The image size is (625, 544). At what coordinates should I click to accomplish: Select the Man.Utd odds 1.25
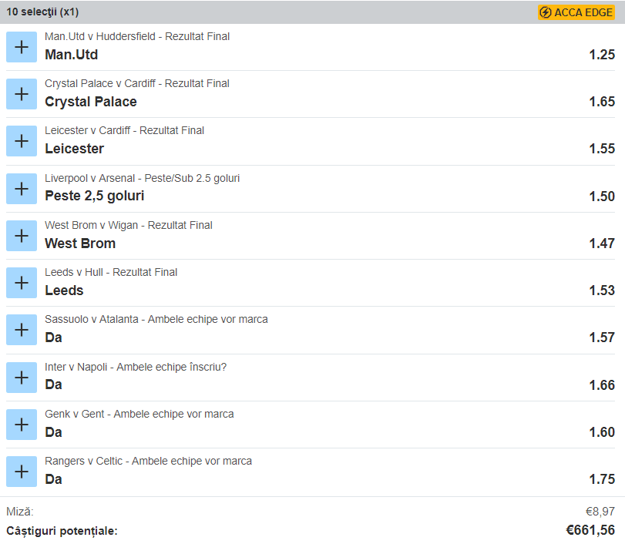(602, 55)
